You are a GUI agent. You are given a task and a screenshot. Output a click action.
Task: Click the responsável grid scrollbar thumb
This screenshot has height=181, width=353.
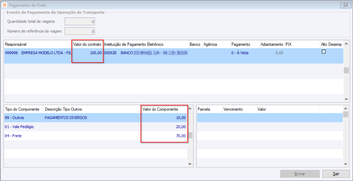(346, 70)
